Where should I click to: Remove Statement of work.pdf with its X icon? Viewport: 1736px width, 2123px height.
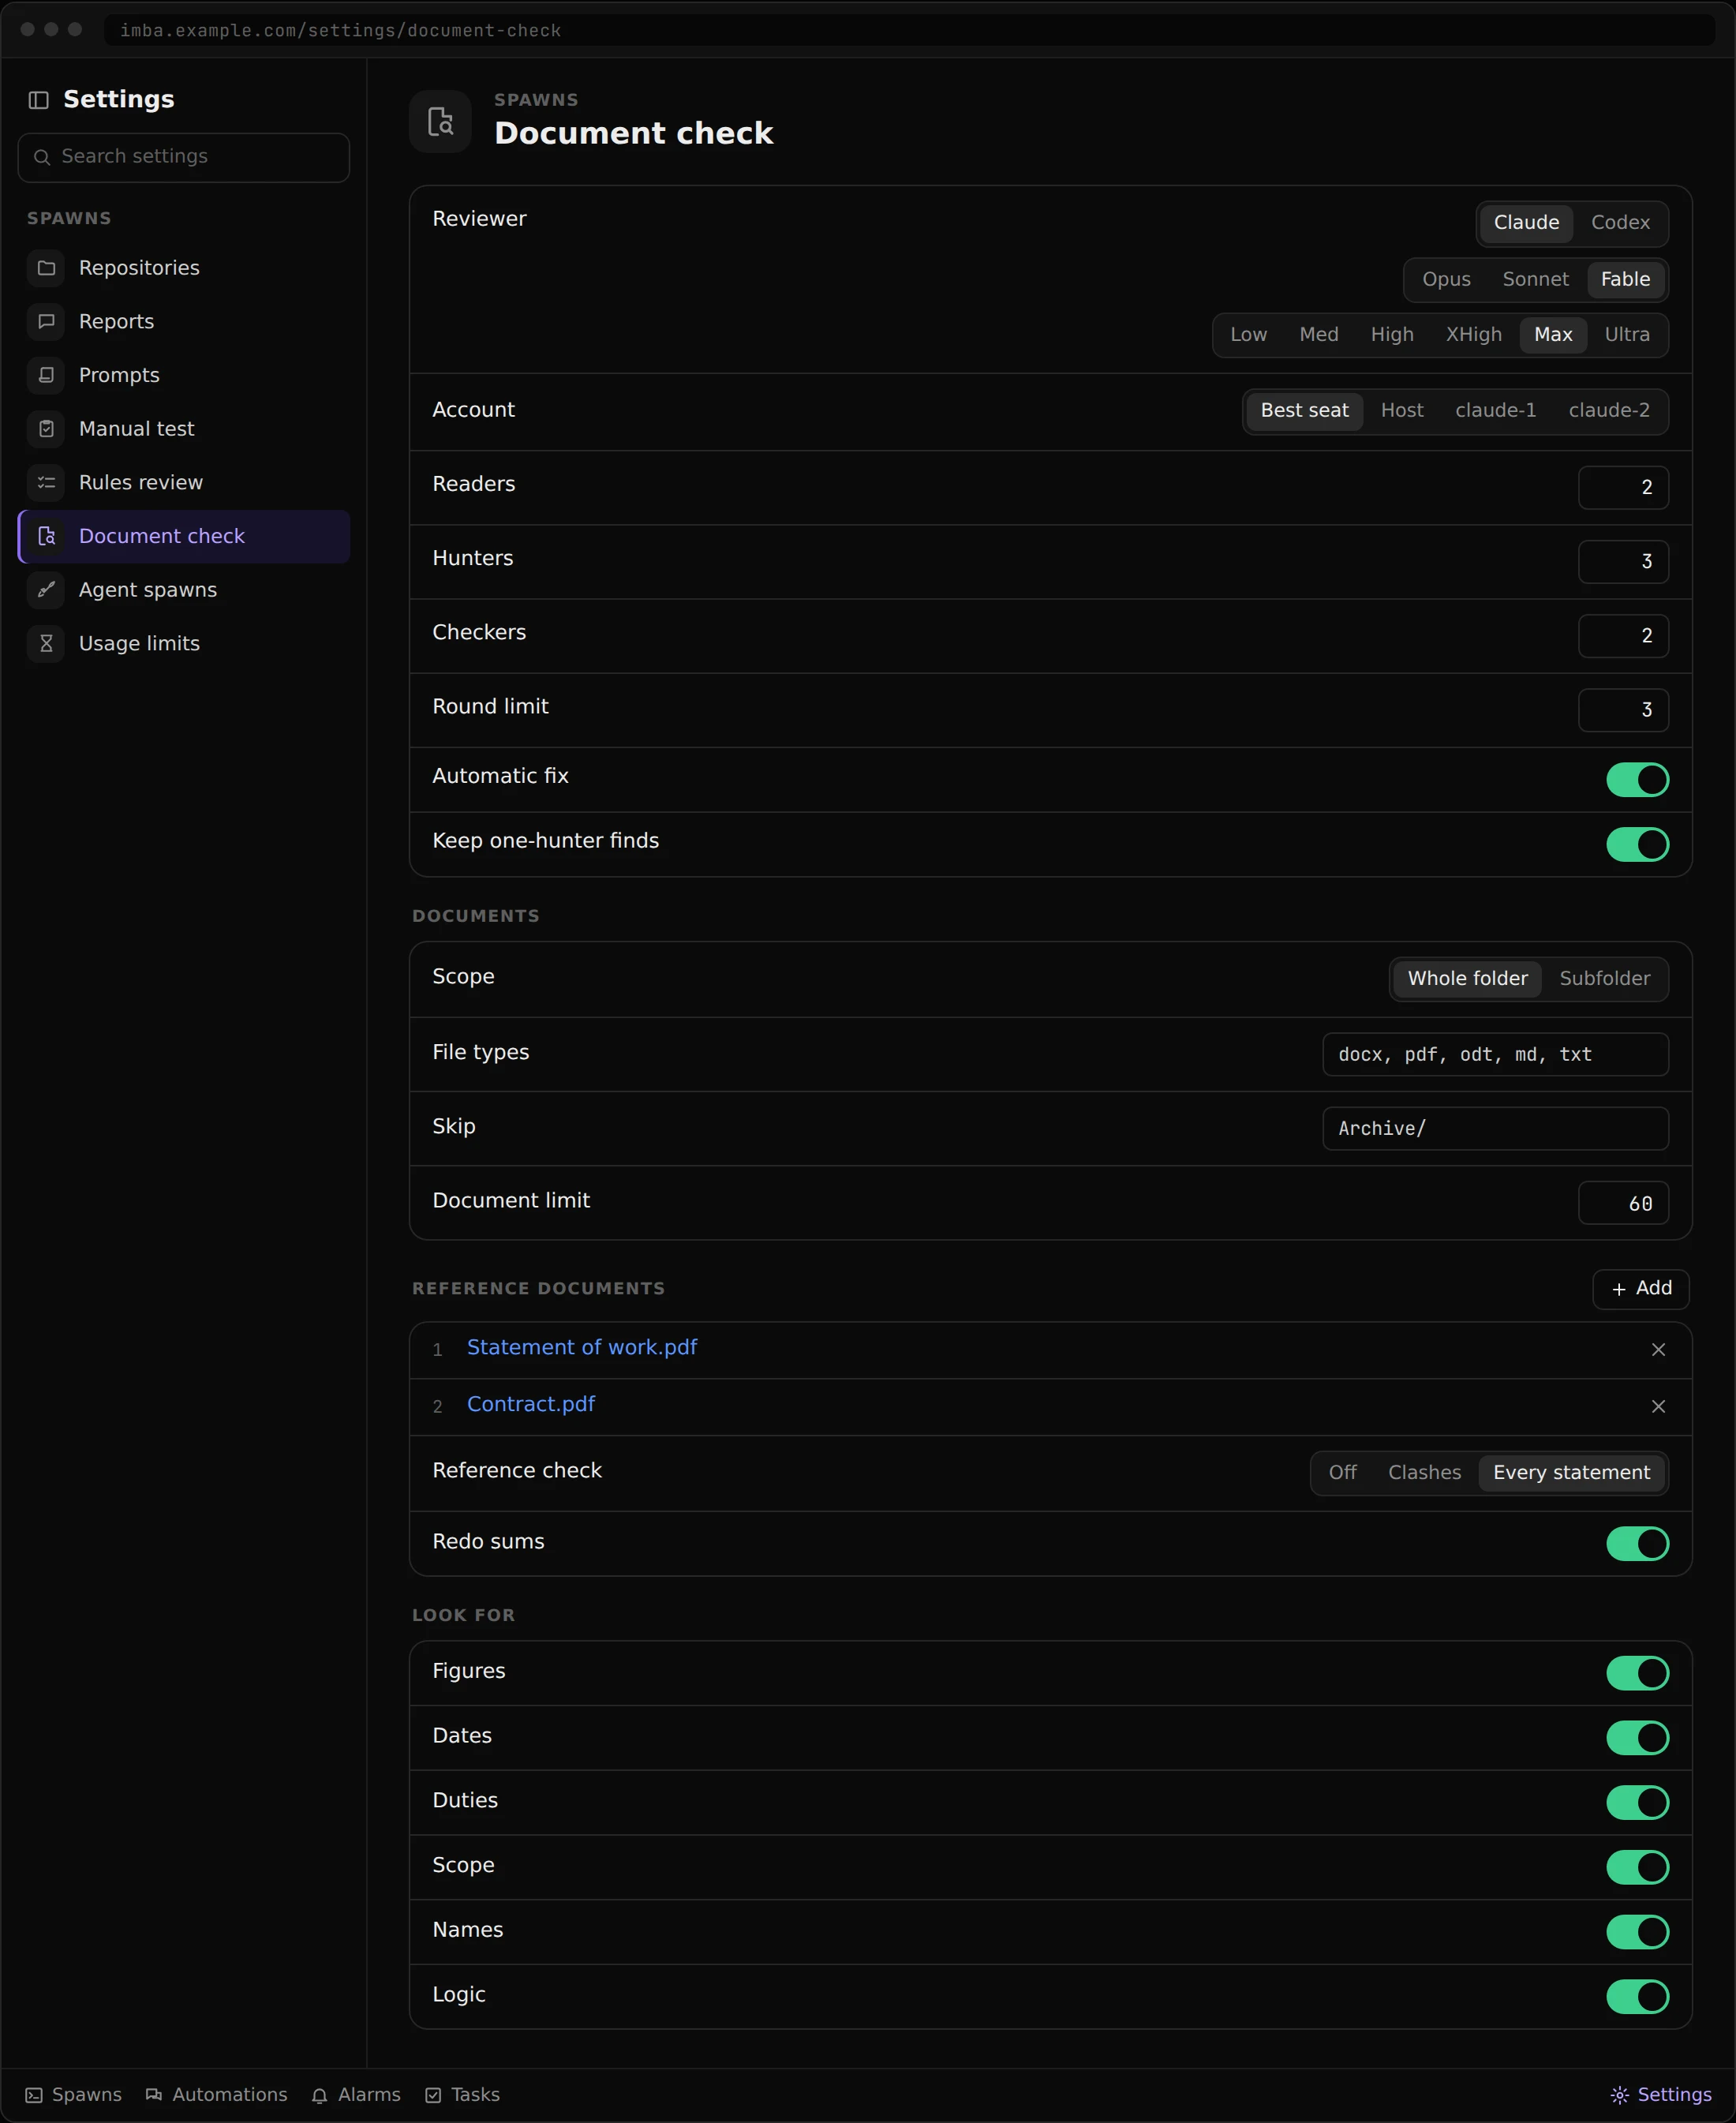[1658, 1350]
